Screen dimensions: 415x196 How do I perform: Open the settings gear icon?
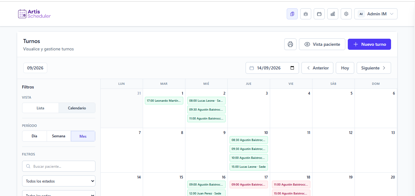click(346, 14)
